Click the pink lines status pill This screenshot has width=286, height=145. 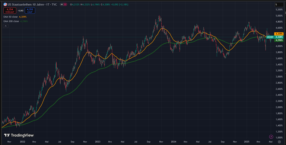click(65, 4)
